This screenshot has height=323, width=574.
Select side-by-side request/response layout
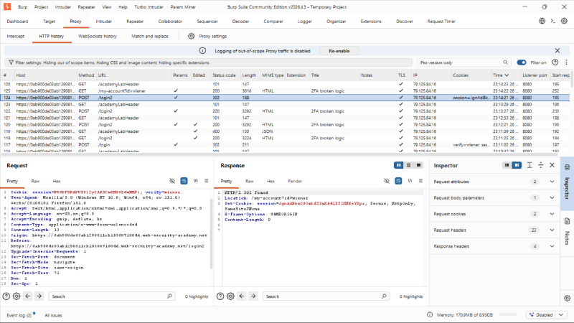(399, 165)
